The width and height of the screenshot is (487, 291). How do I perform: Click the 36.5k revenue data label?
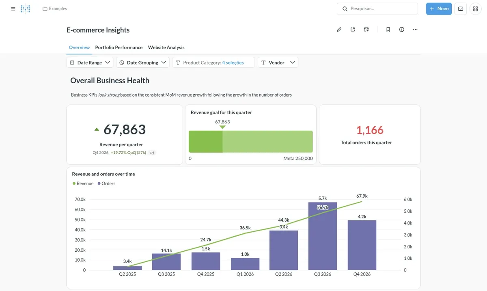(x=245, y=228)
